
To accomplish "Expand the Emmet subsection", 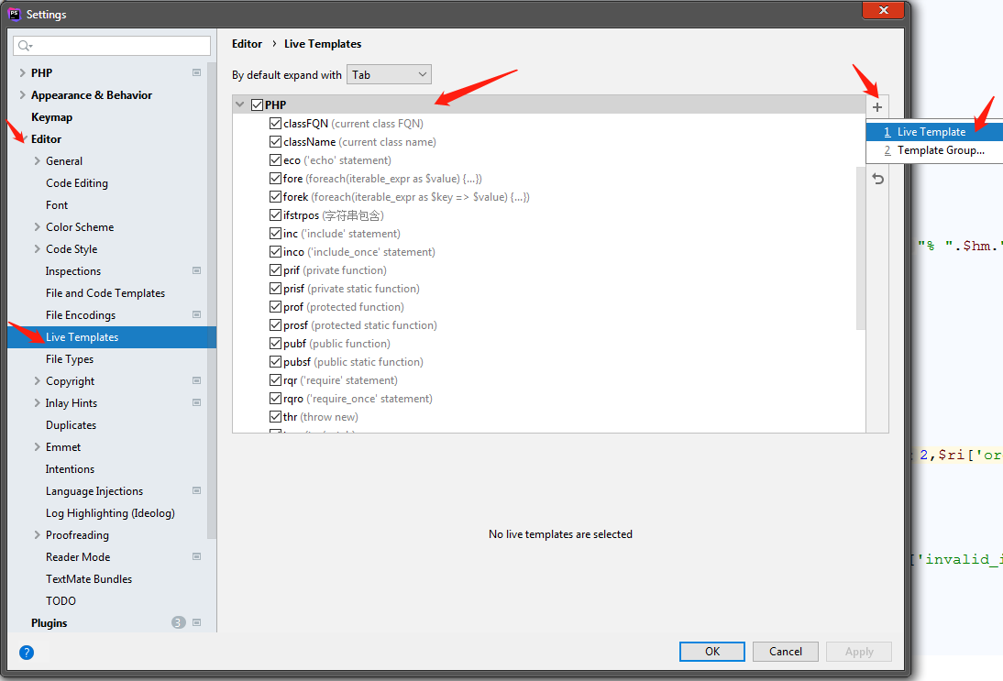I will click(x=37, y=447).
